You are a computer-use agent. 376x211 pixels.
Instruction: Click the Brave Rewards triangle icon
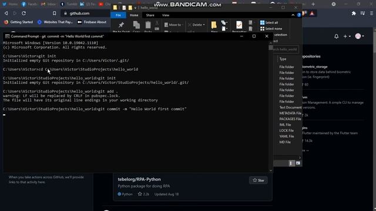(x=312, y=13)
